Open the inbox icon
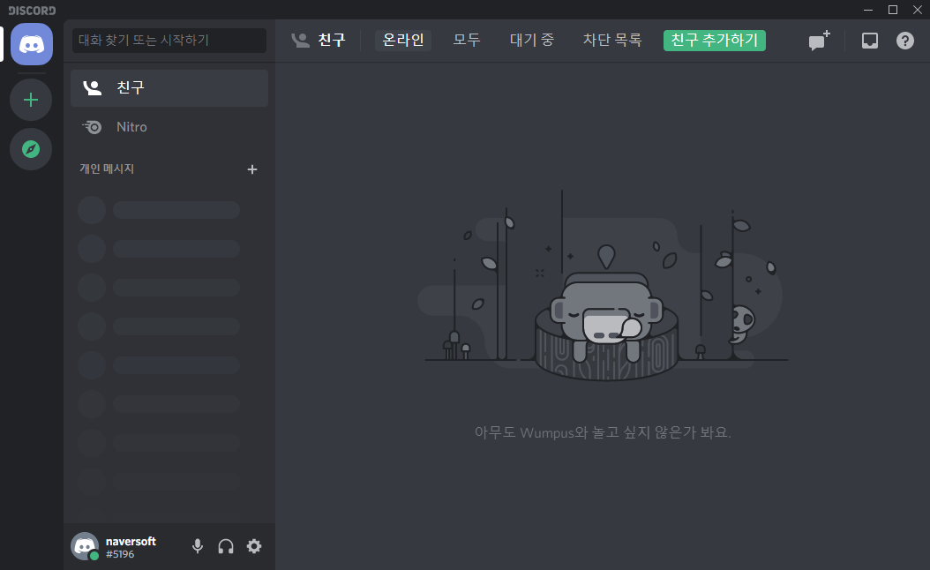Viewport: 930px width, 570px height. coord(869,41)
